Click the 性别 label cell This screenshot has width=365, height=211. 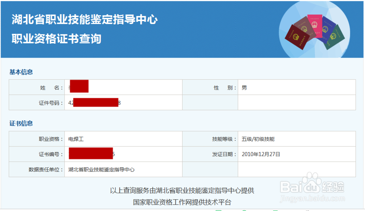[210, 87]
